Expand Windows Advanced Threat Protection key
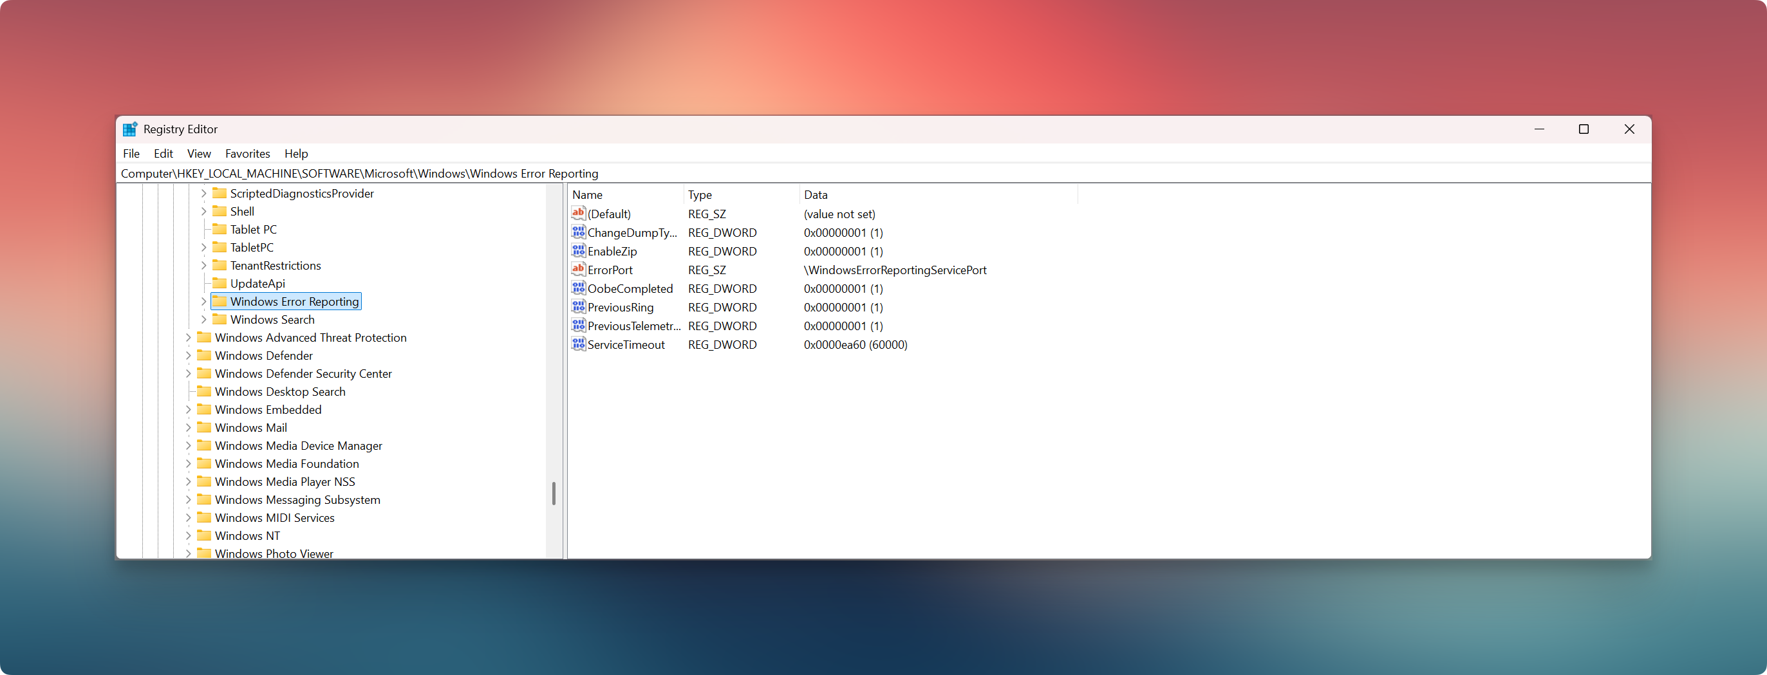The height and width of the screenshot is (675, 1767). pos(188,337)
